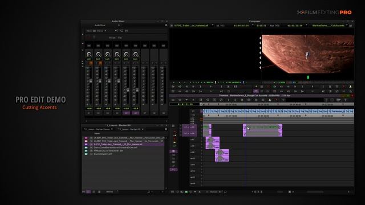This screenshot has height=205, width=365.
Task: Click the Name column header in the bin
Action: click(x=97, y=133)
